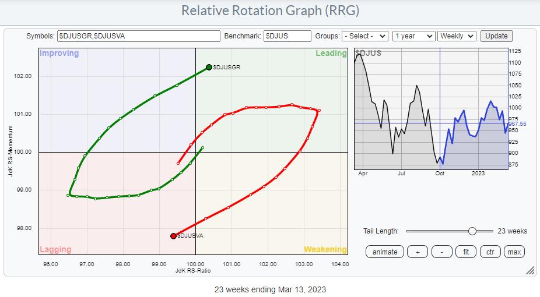This screenshot has height=297, width=540.
Task: Click the Leading quadrant label
Action: (331, 53)
